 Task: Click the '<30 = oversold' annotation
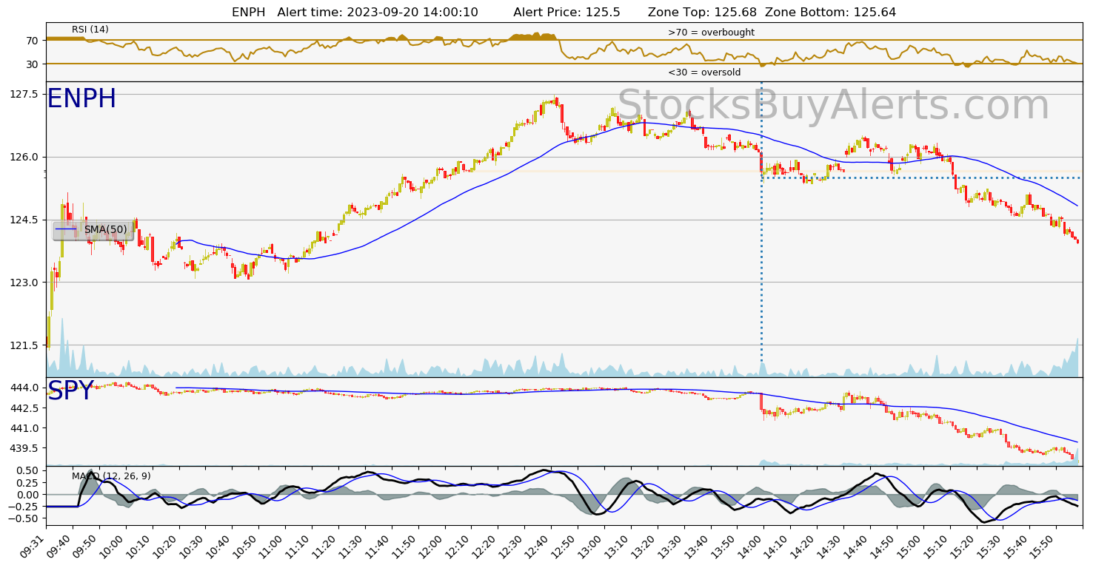[x=704, y=72]
